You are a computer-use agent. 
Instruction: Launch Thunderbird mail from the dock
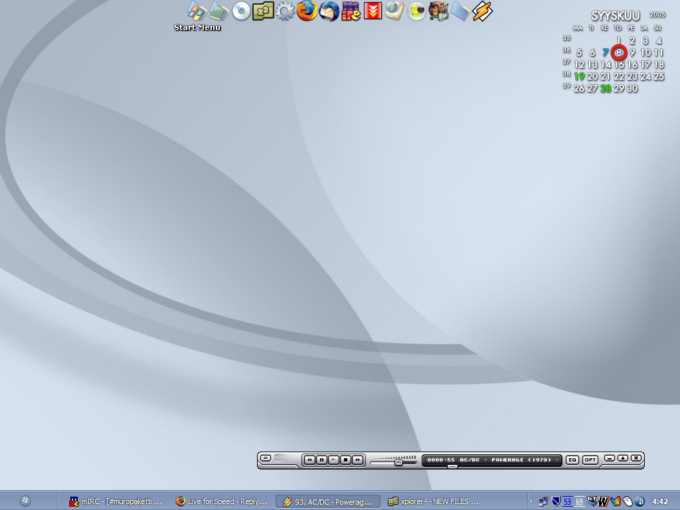329,11
